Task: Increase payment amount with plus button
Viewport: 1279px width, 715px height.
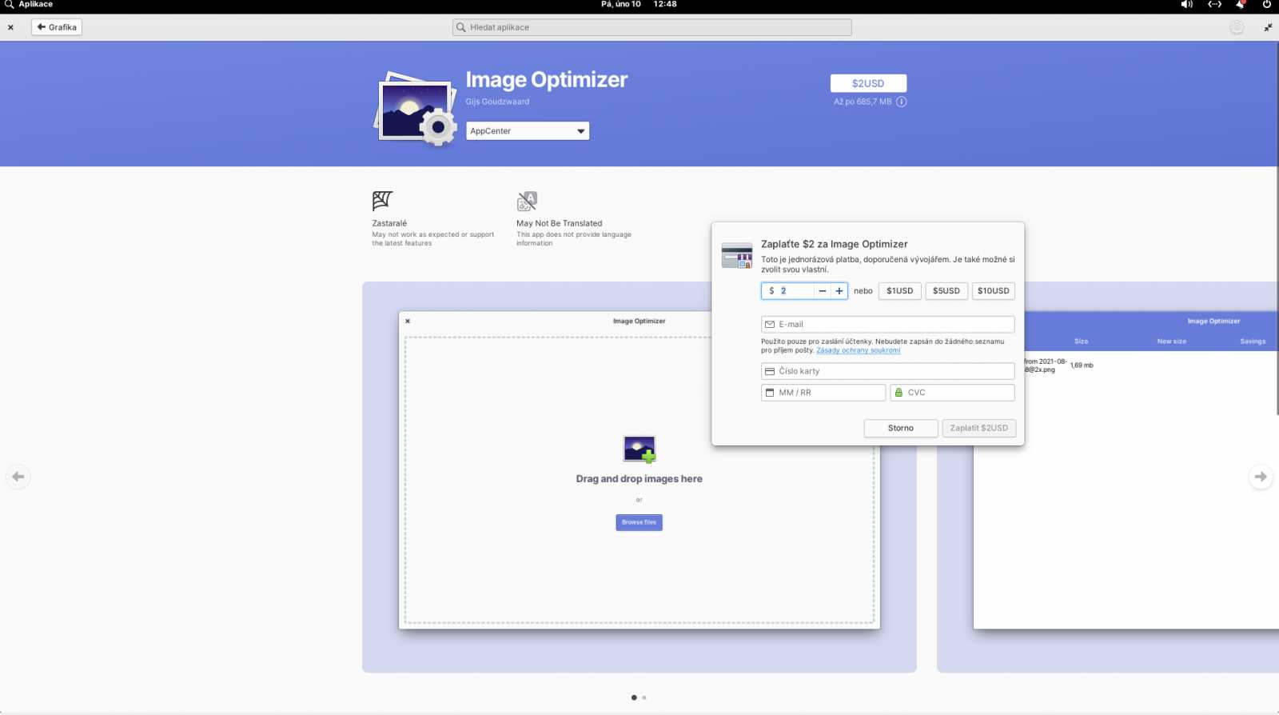Action: 839,291
